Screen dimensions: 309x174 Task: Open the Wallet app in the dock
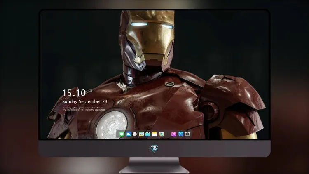click(161, 134)
